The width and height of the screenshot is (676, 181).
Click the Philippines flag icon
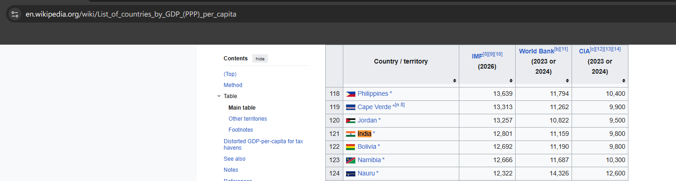[351, 94]
